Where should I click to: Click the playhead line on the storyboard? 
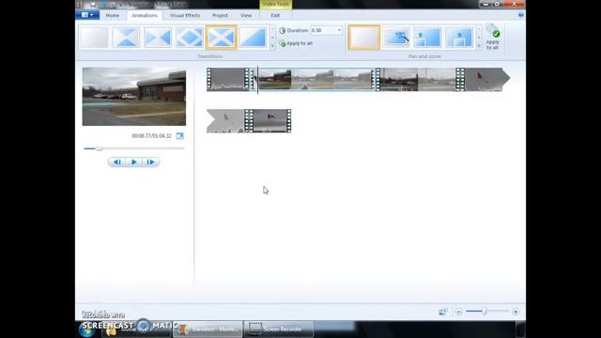(257, 80)
